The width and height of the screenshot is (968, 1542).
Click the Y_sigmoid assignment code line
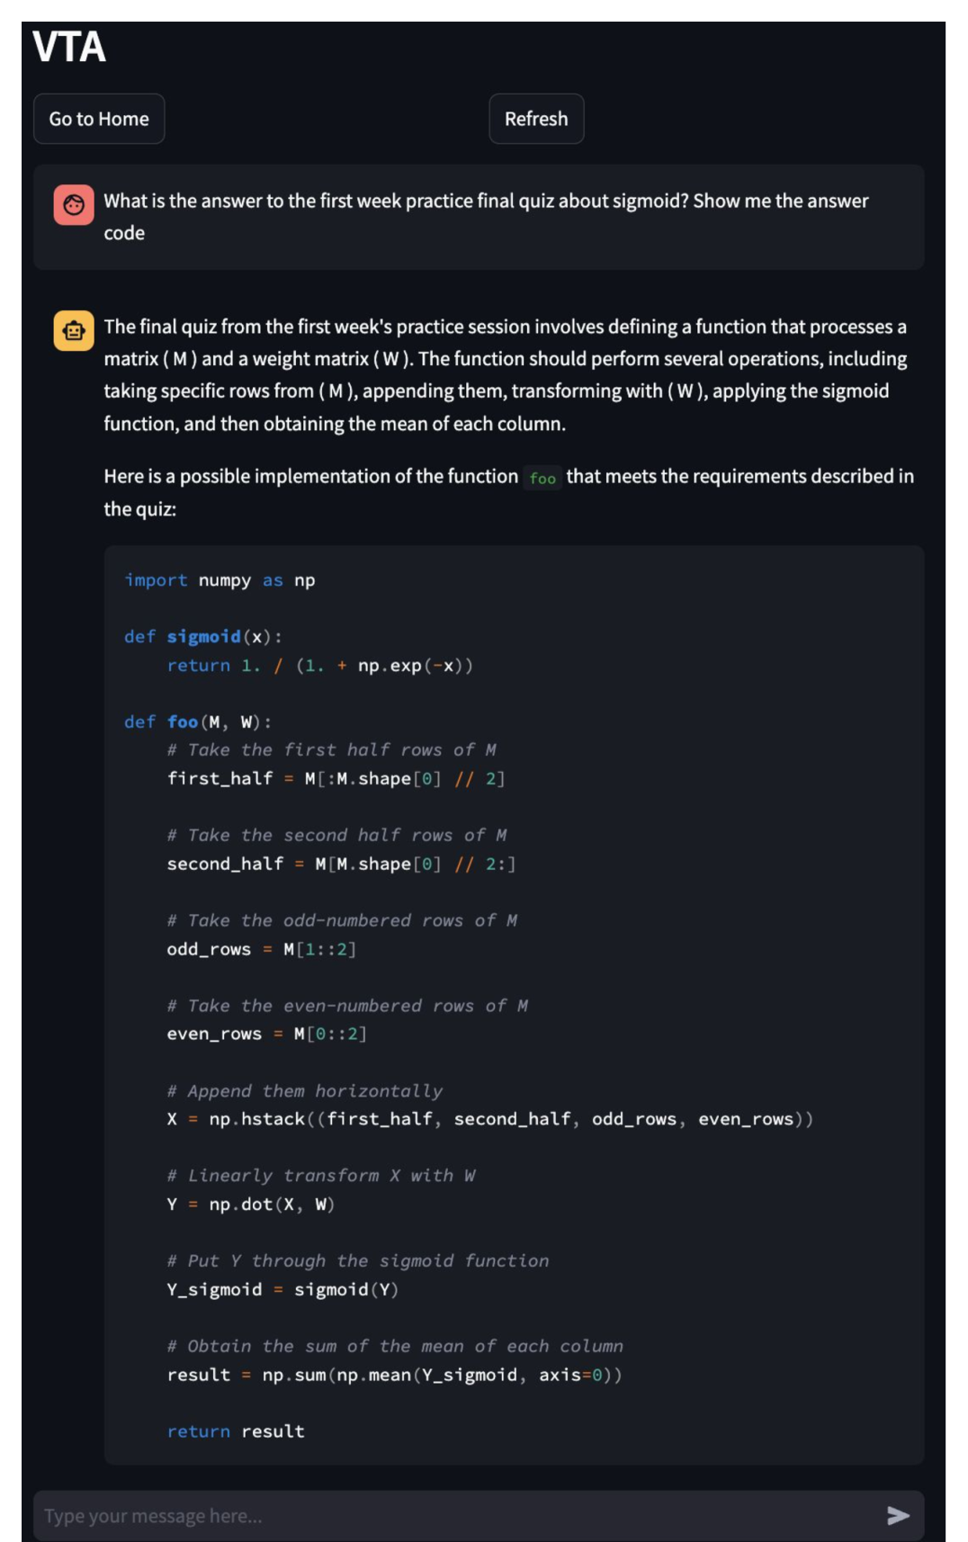(x=282, y=1289)
